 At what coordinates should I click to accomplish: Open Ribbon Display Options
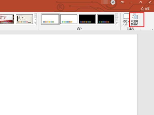[122, 2]
